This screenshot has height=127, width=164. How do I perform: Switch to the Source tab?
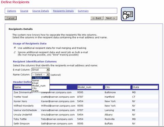(x=24, y=11)
